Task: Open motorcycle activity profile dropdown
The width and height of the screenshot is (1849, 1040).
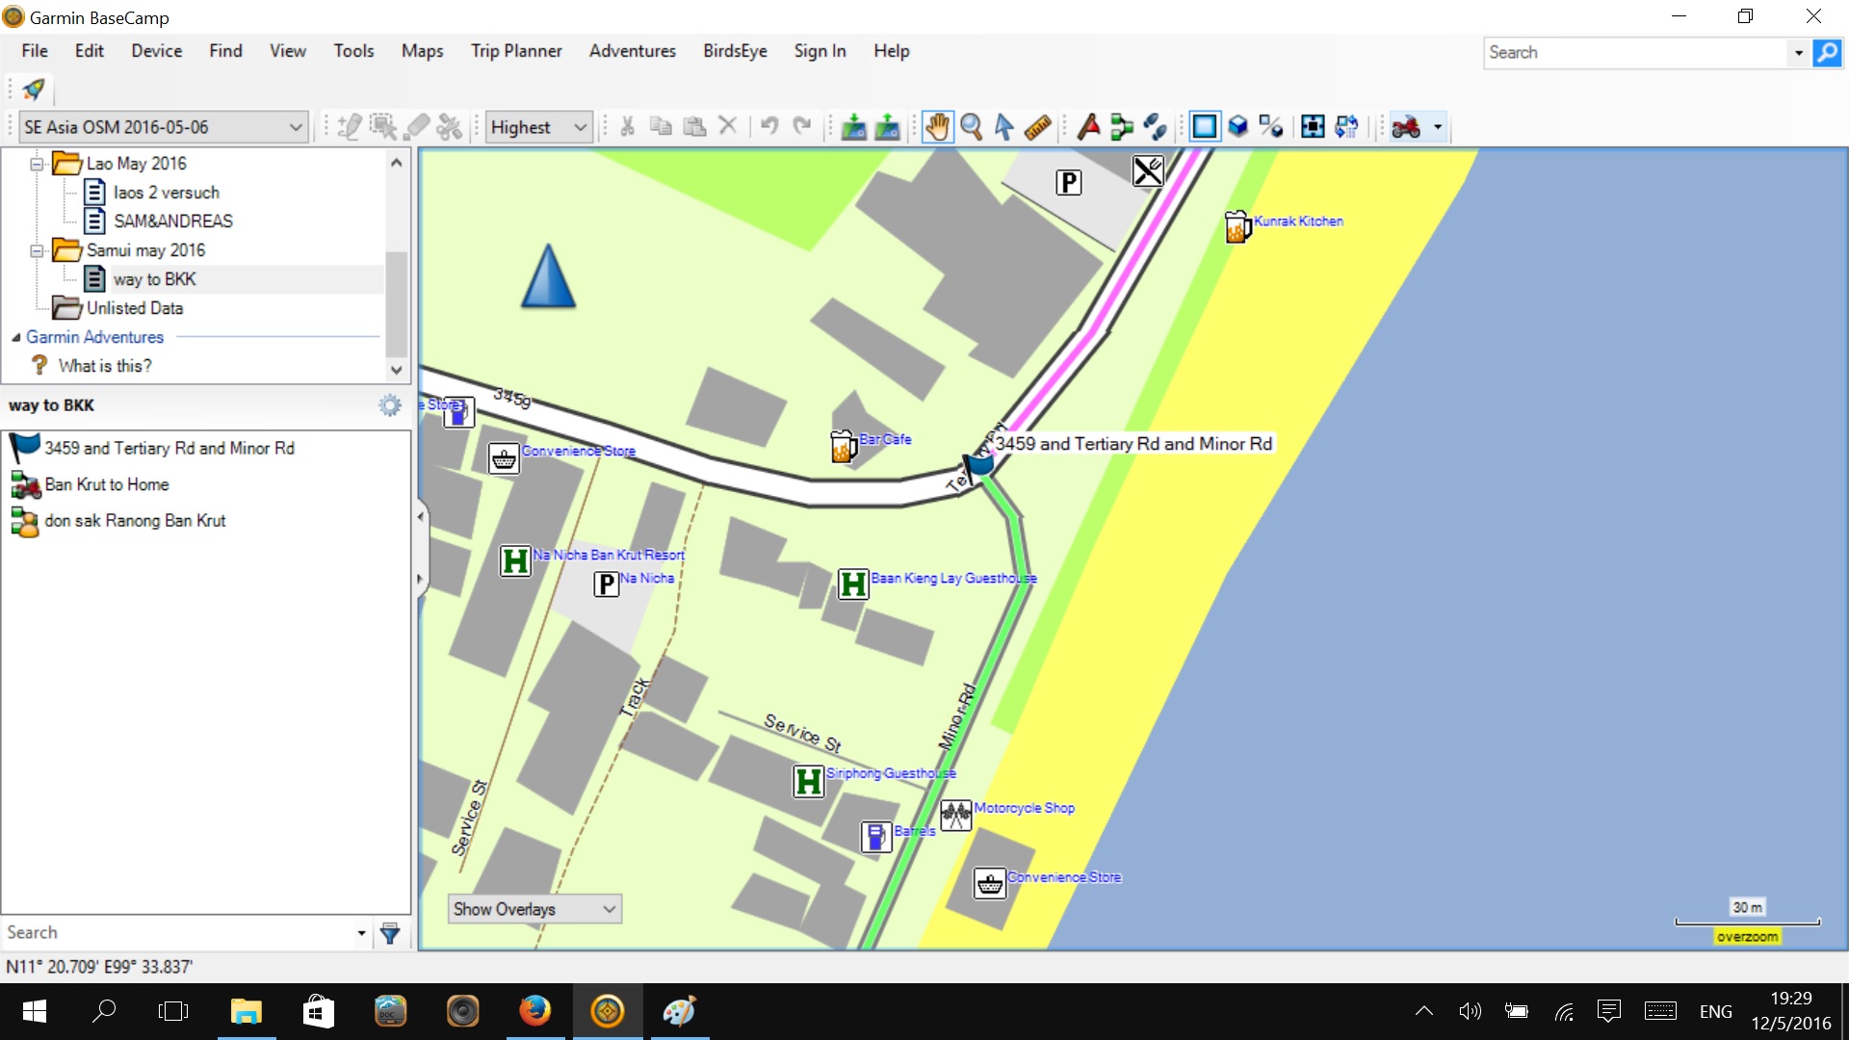Action: pos(1437,127)
